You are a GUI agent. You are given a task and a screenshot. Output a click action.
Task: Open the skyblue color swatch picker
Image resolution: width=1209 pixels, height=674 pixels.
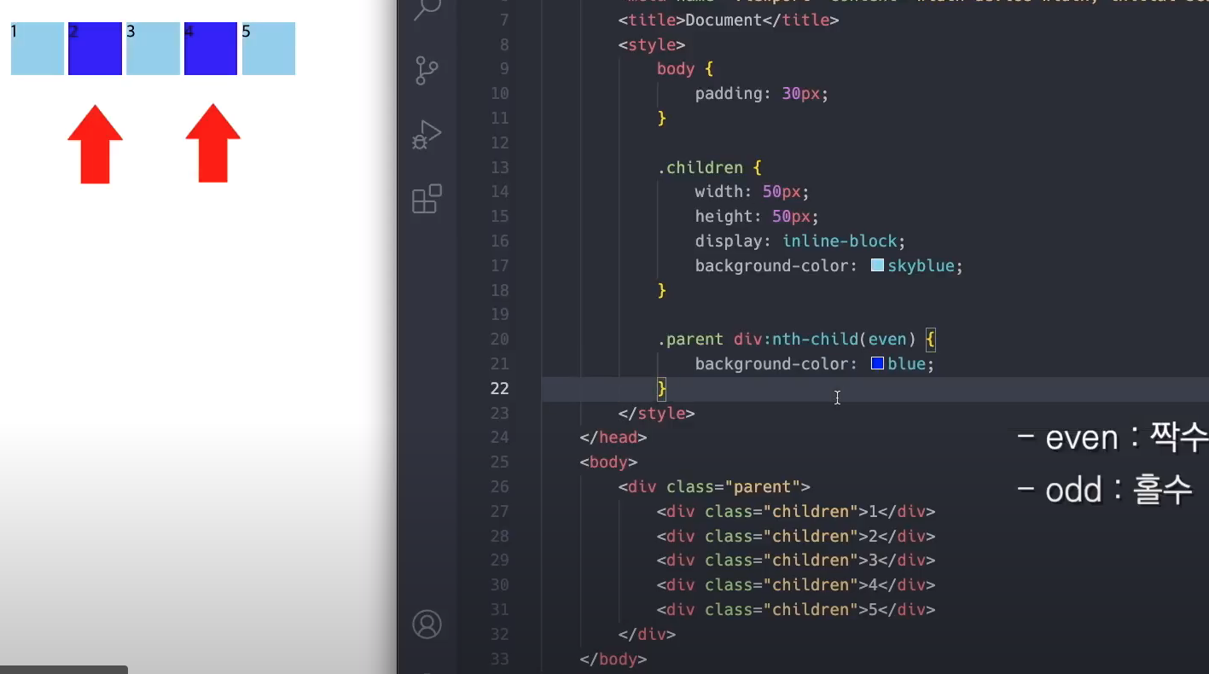tap(877, 265)
